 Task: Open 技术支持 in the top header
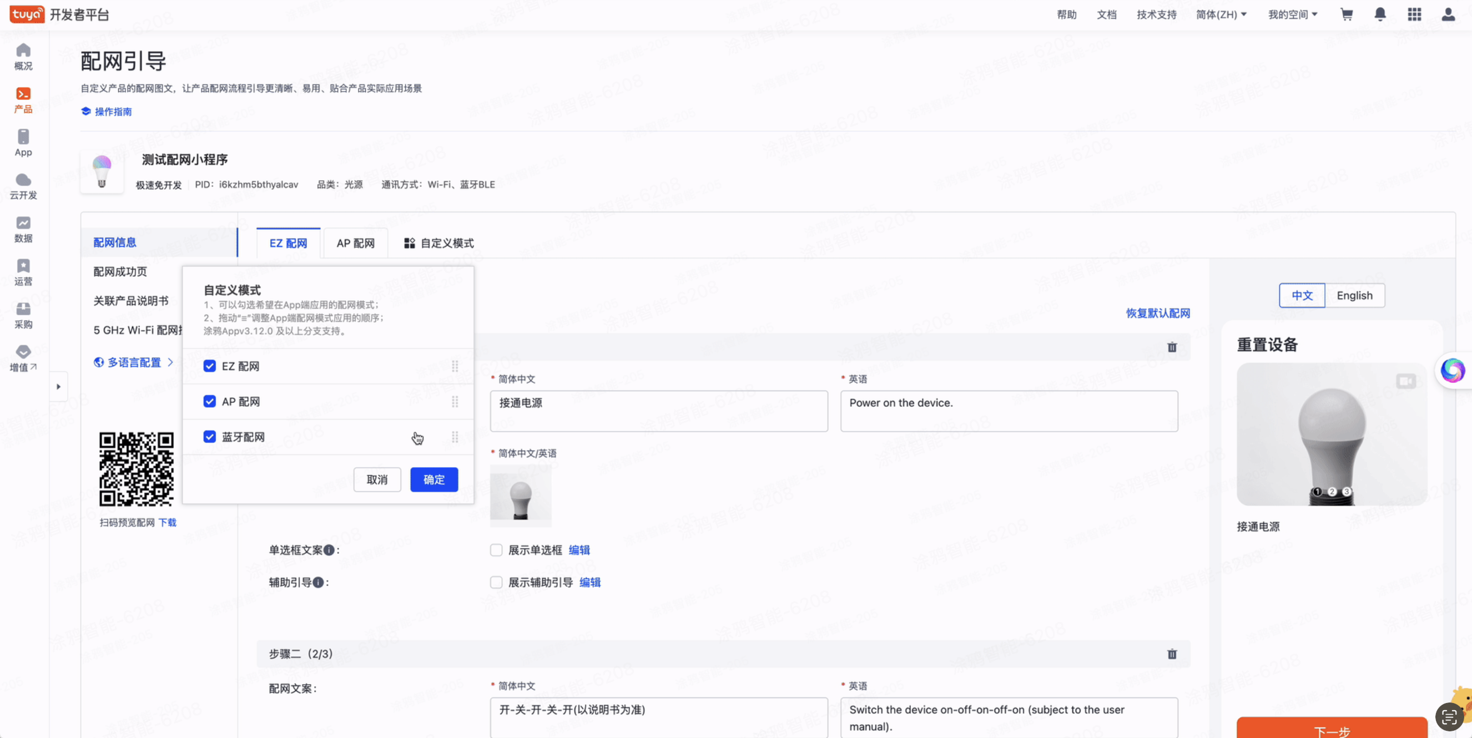[1157, 14]
